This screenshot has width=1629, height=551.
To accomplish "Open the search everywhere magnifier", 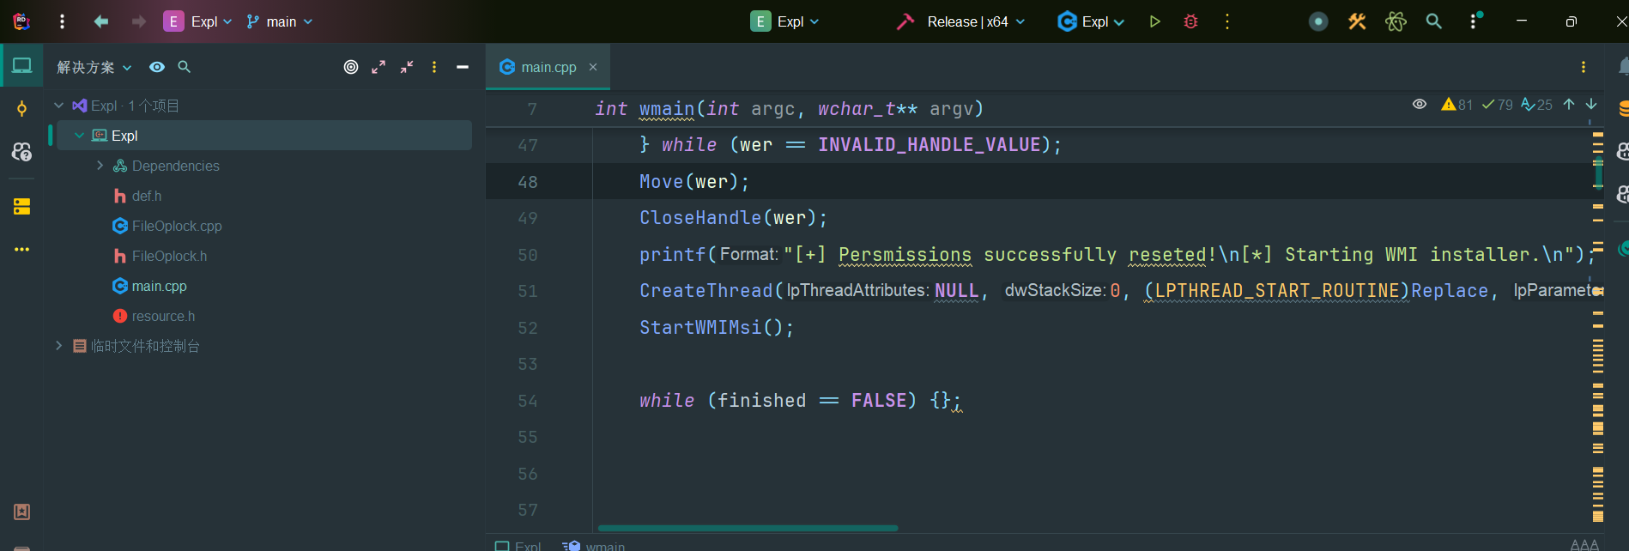I will point(1433,21).
